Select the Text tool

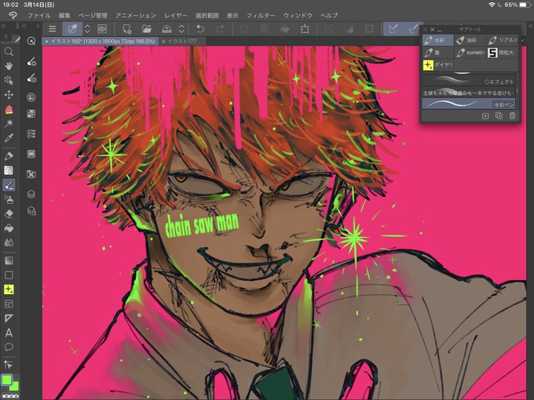click(x=9, y=333)
